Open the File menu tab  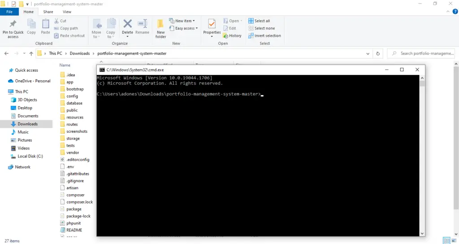point(9,12)
